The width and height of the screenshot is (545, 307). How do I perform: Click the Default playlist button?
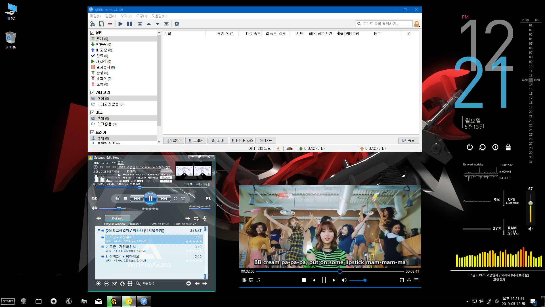[118, 218]
